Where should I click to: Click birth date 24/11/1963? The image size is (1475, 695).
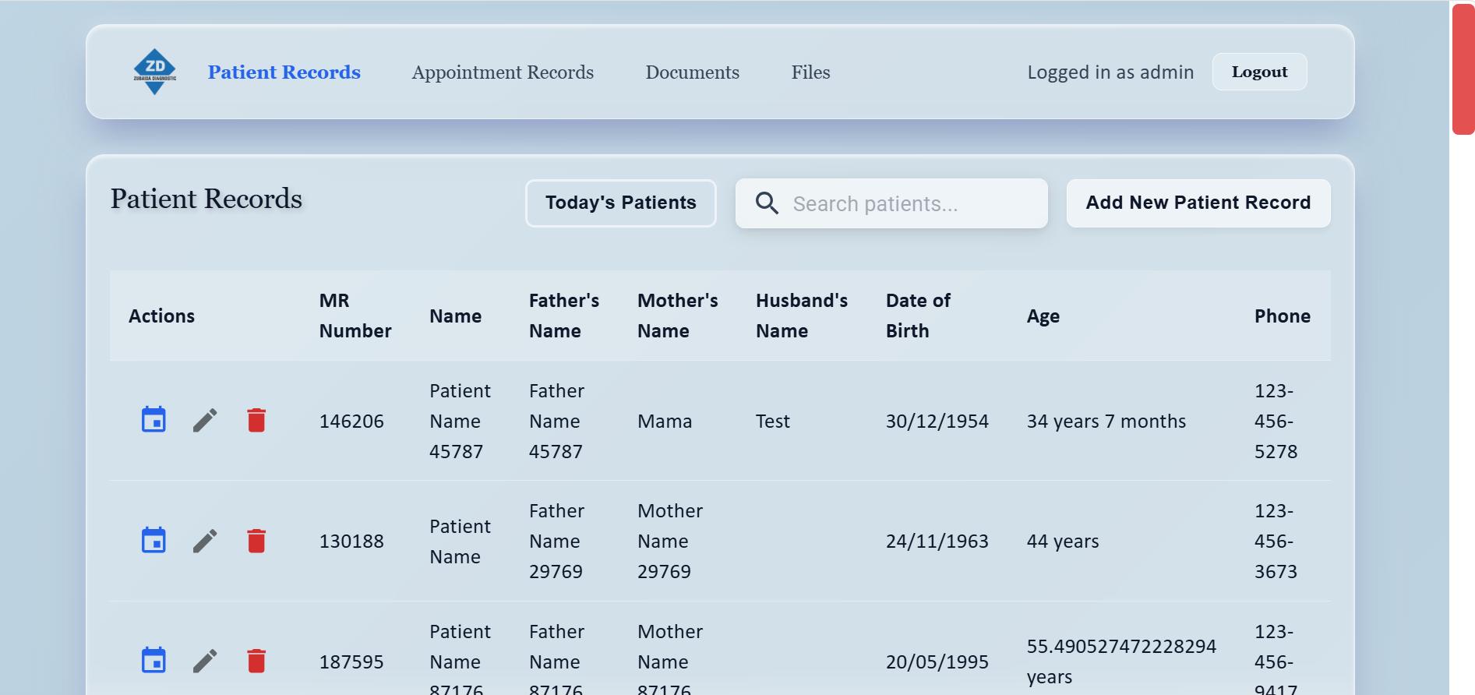pyautogui.click(x=937, y=541)
